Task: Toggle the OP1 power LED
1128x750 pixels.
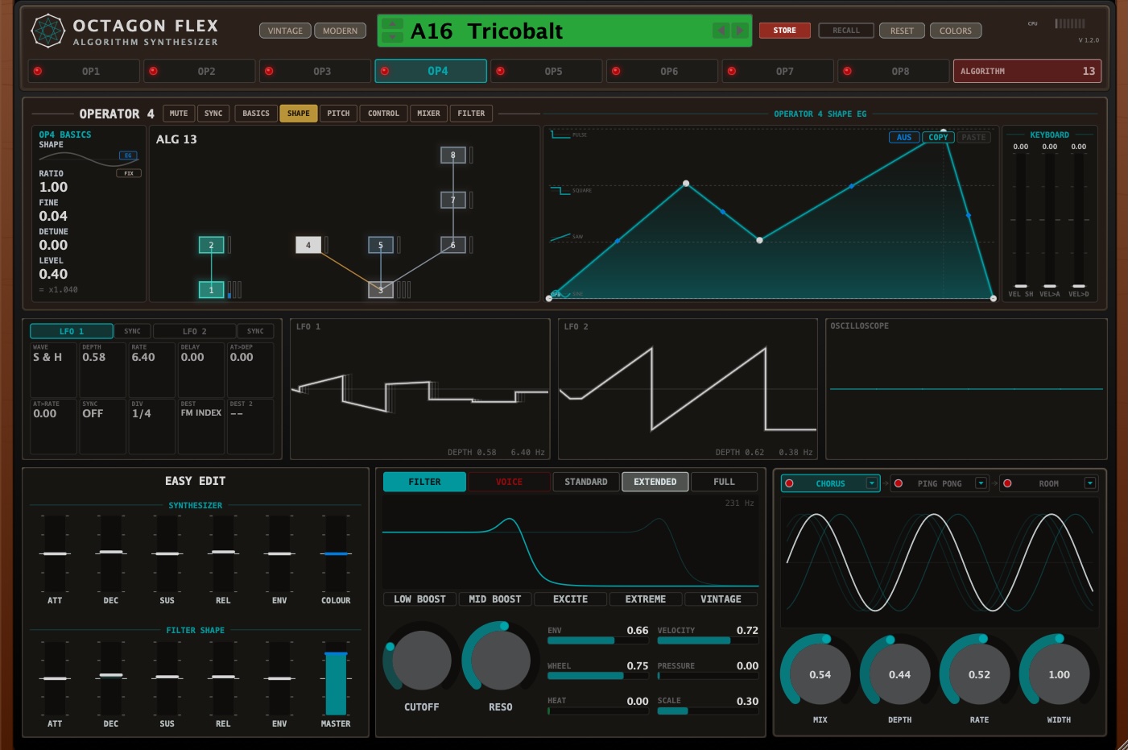Action: (37, 71)
